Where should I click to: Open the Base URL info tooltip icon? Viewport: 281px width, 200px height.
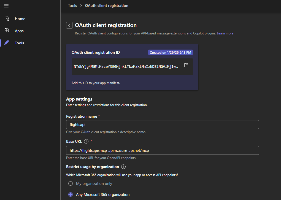[86, 141]
